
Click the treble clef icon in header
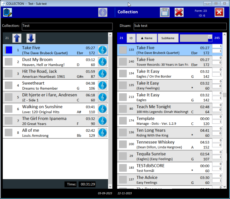pos(103,12)
